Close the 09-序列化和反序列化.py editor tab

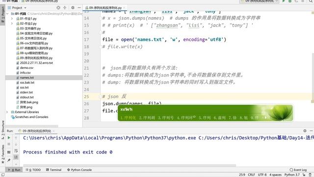click(124, 8)
